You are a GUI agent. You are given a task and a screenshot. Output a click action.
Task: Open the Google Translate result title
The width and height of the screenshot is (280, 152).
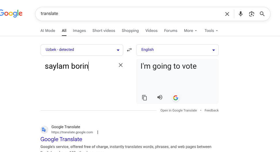pyautogui.click(x=61, y=139)
